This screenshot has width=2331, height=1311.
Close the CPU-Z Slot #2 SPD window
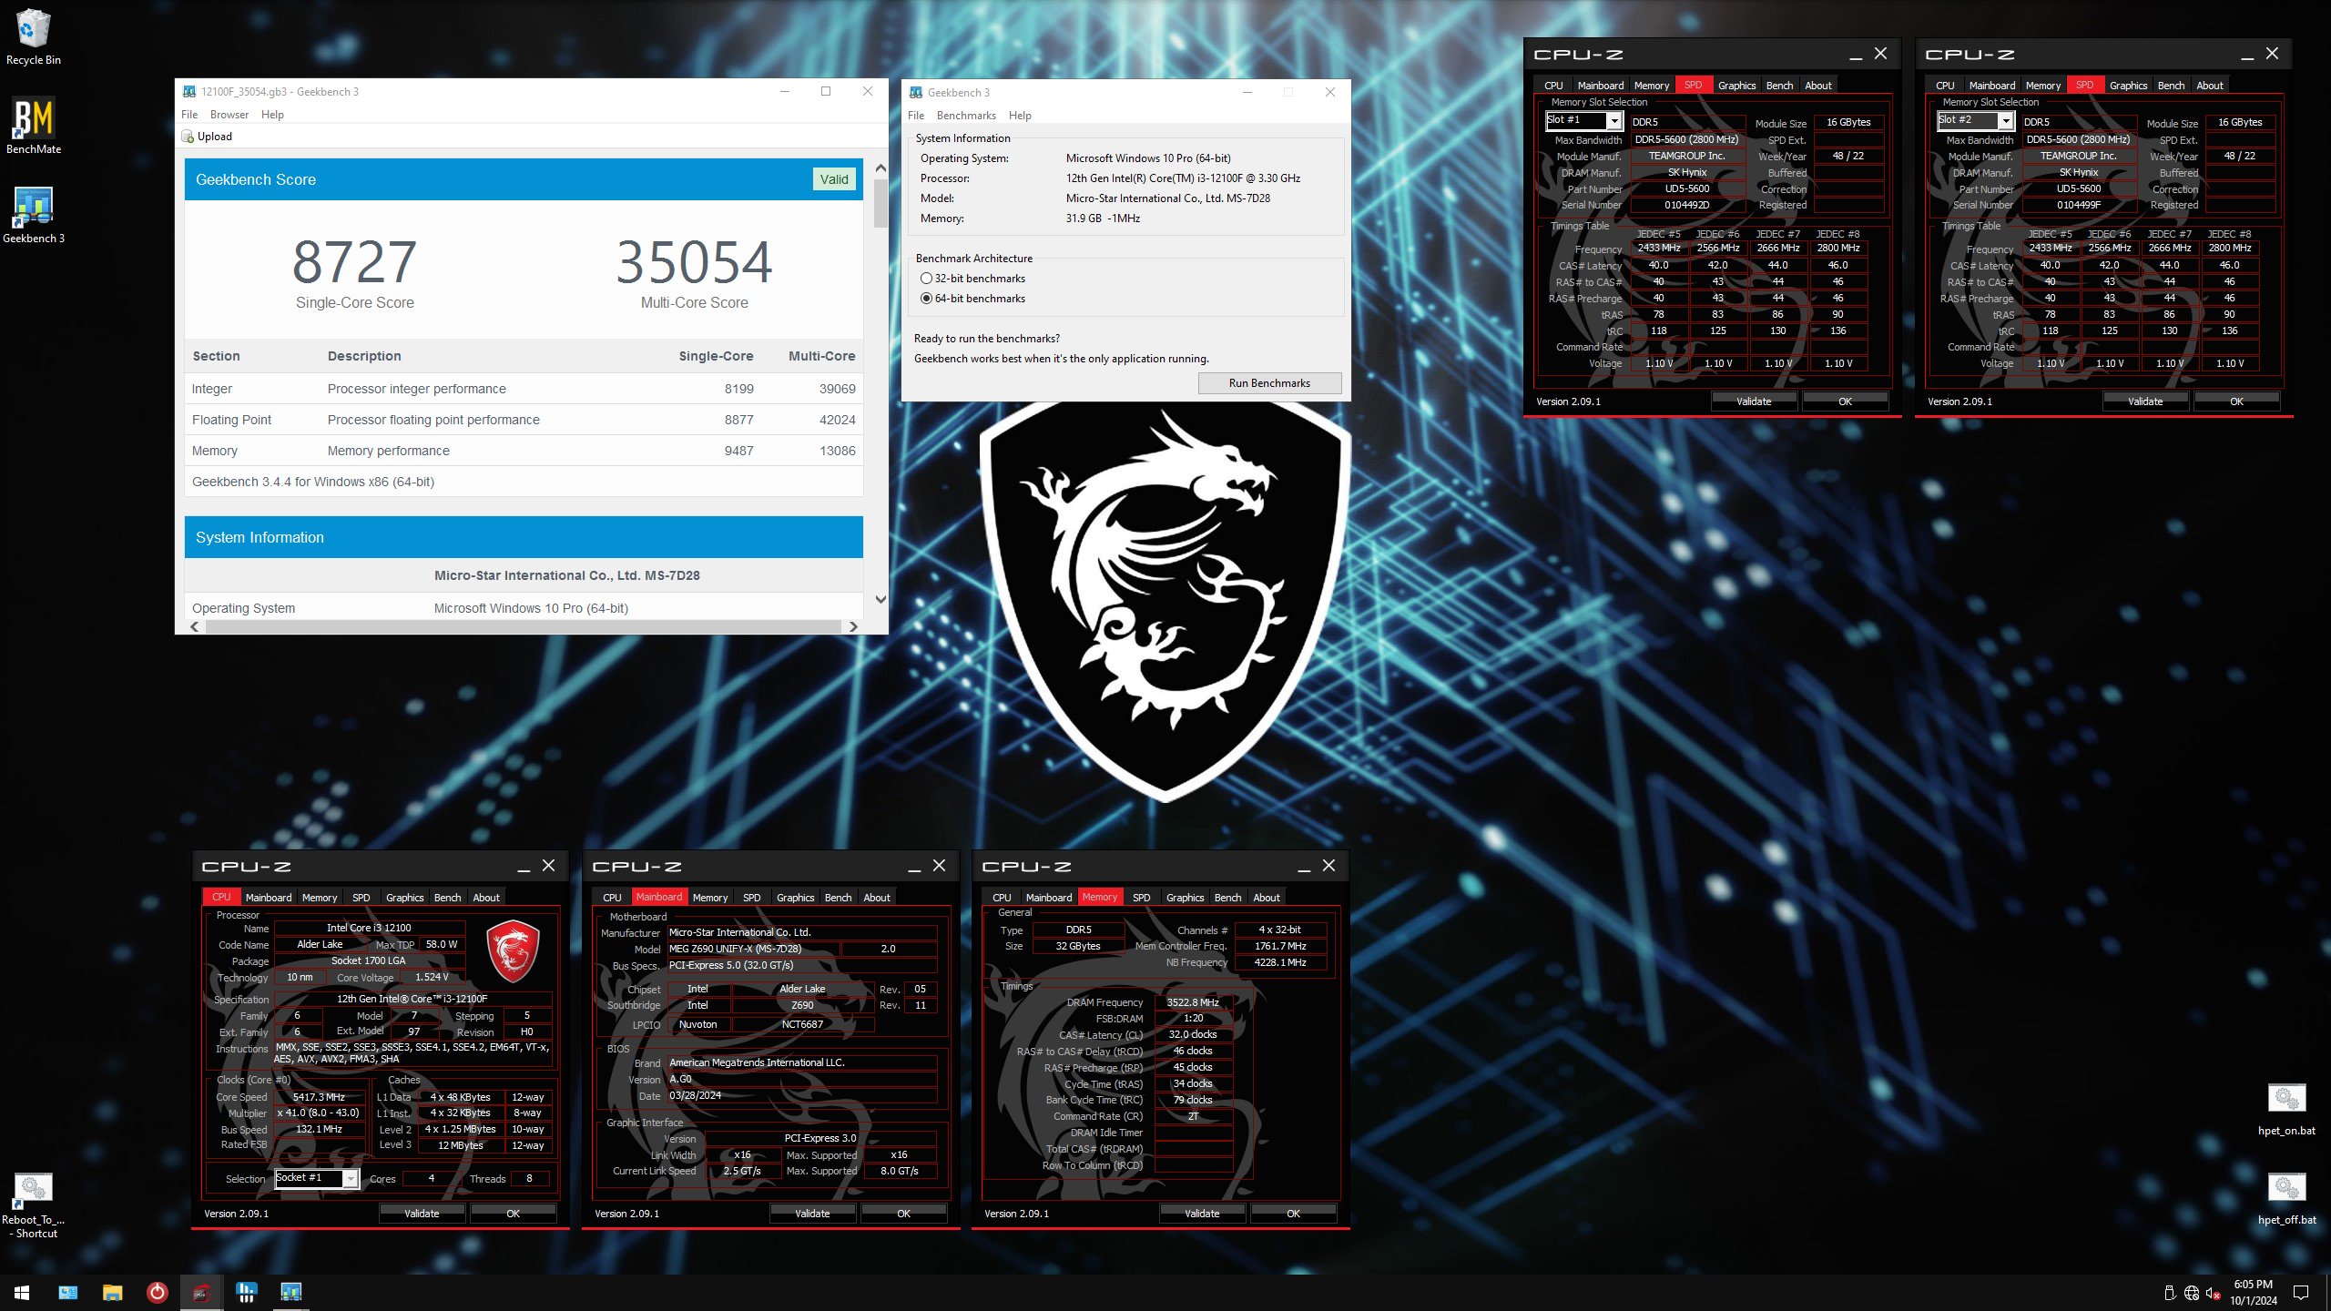(x=2273, y=54)
